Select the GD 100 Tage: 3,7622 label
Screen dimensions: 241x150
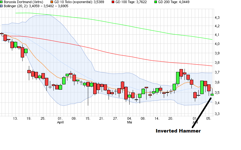tap(131, 2)
